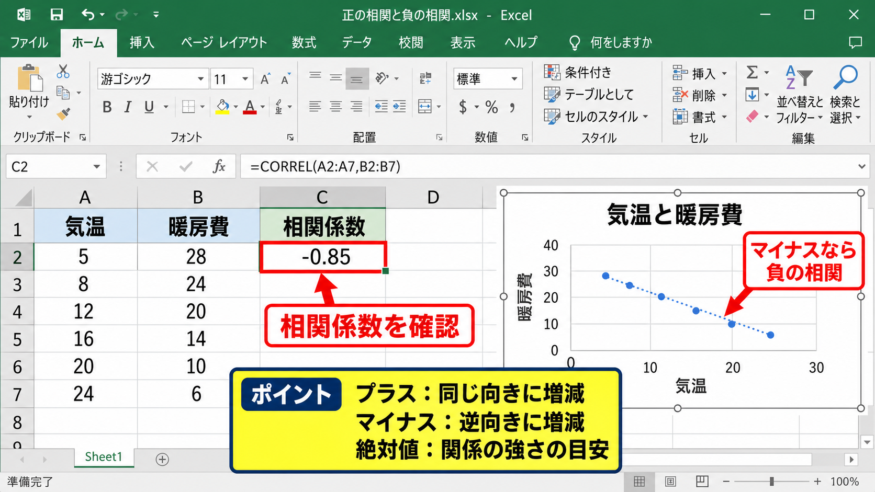The height and width of the screenshot is (492, 875).
Task: Click zoom slider handle
Action: 771,481
